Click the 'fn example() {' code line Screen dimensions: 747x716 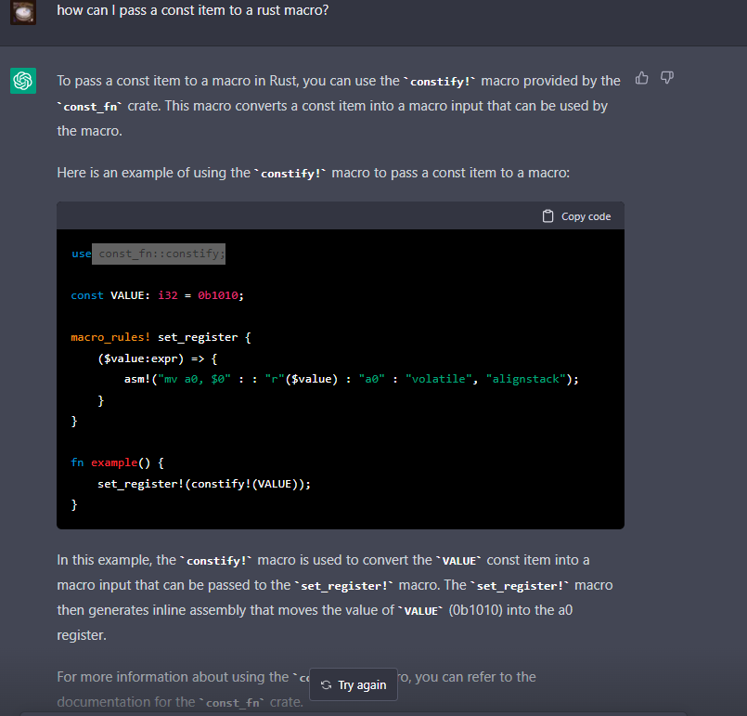coord(117,462)
